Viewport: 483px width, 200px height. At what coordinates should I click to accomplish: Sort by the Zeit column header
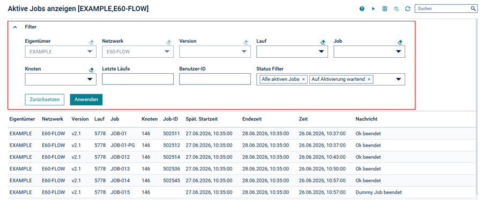click(x=303, y=119)
